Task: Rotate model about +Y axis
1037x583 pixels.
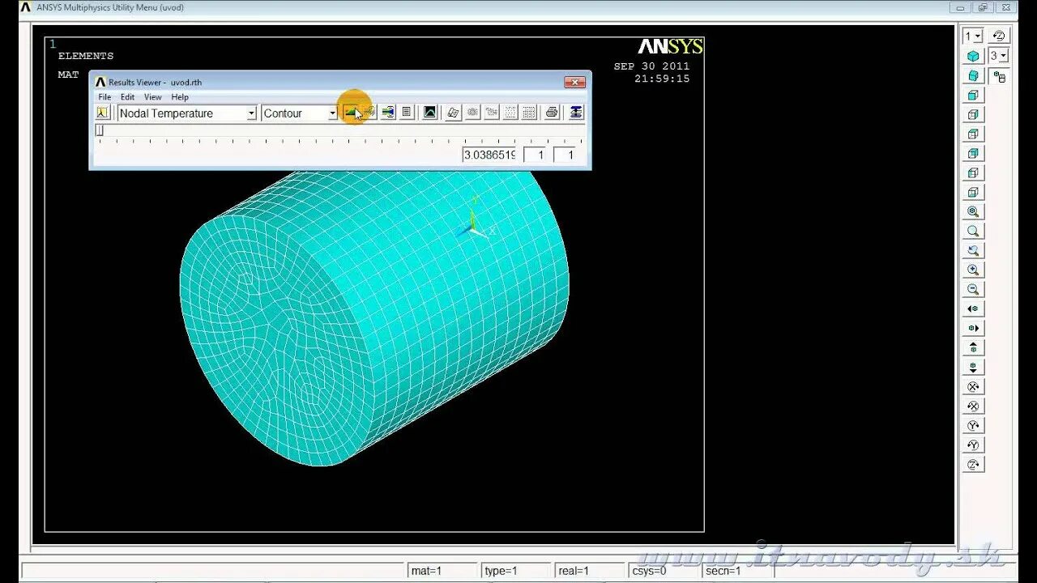Action: (973, 425)
